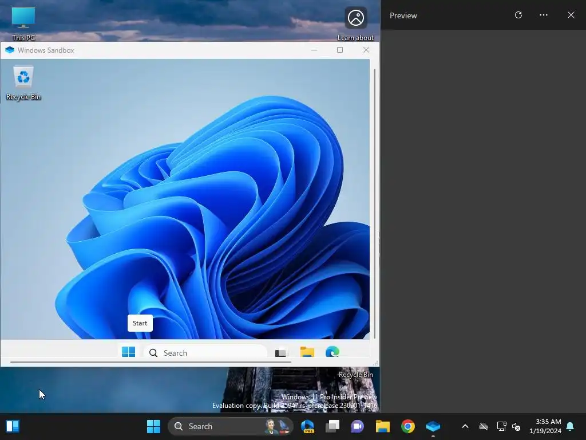Image resolution: width=586 pixels, height=440 pixels.
Task: Click the muted volume tray icon
Action: pyautogui.click(x=516, y=426)
